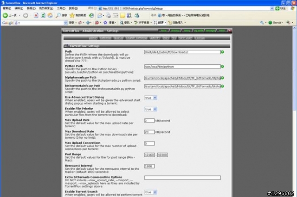The image size is (297, 197).
Task: Expand the IE address bar dropdown arrow
Action: [272, 8]
